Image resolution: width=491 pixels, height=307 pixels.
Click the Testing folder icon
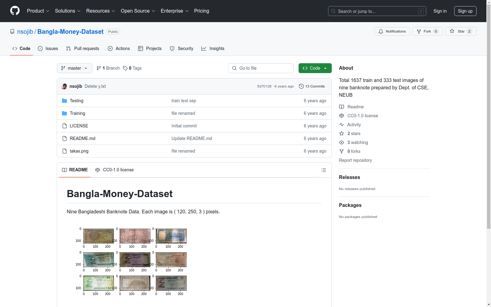pyautogui.click(x=64, y=101)
